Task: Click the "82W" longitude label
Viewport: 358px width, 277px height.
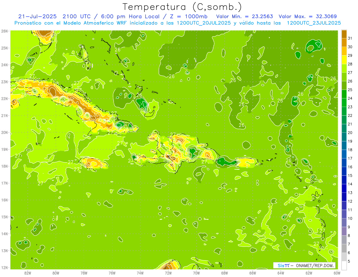Action: [x=27, y=273]
